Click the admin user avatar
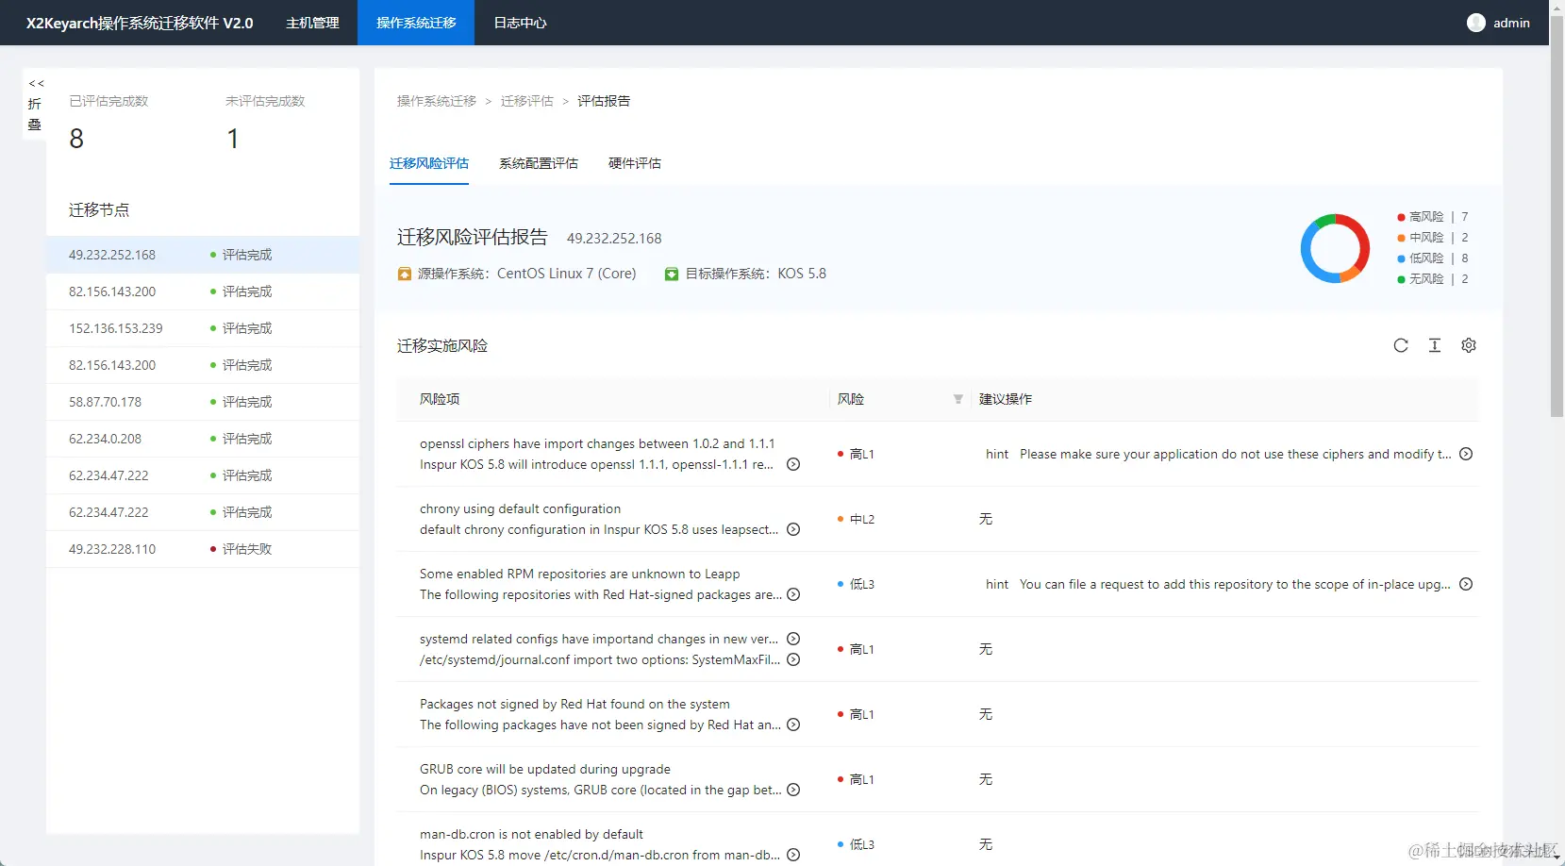Screen dimensions: 1565x866 pyautogui.click(x=1476, y=23)
